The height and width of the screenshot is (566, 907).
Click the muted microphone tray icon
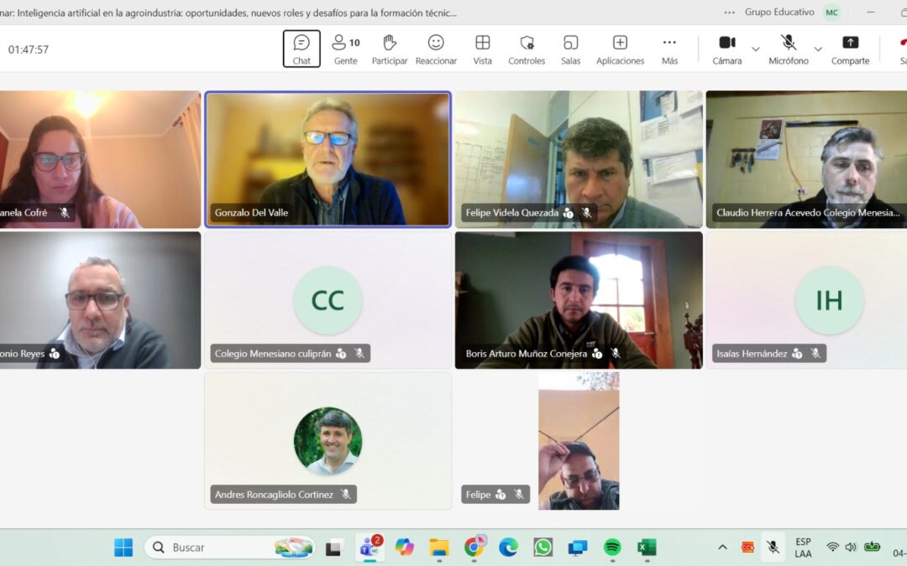click(x=773, y=547)
